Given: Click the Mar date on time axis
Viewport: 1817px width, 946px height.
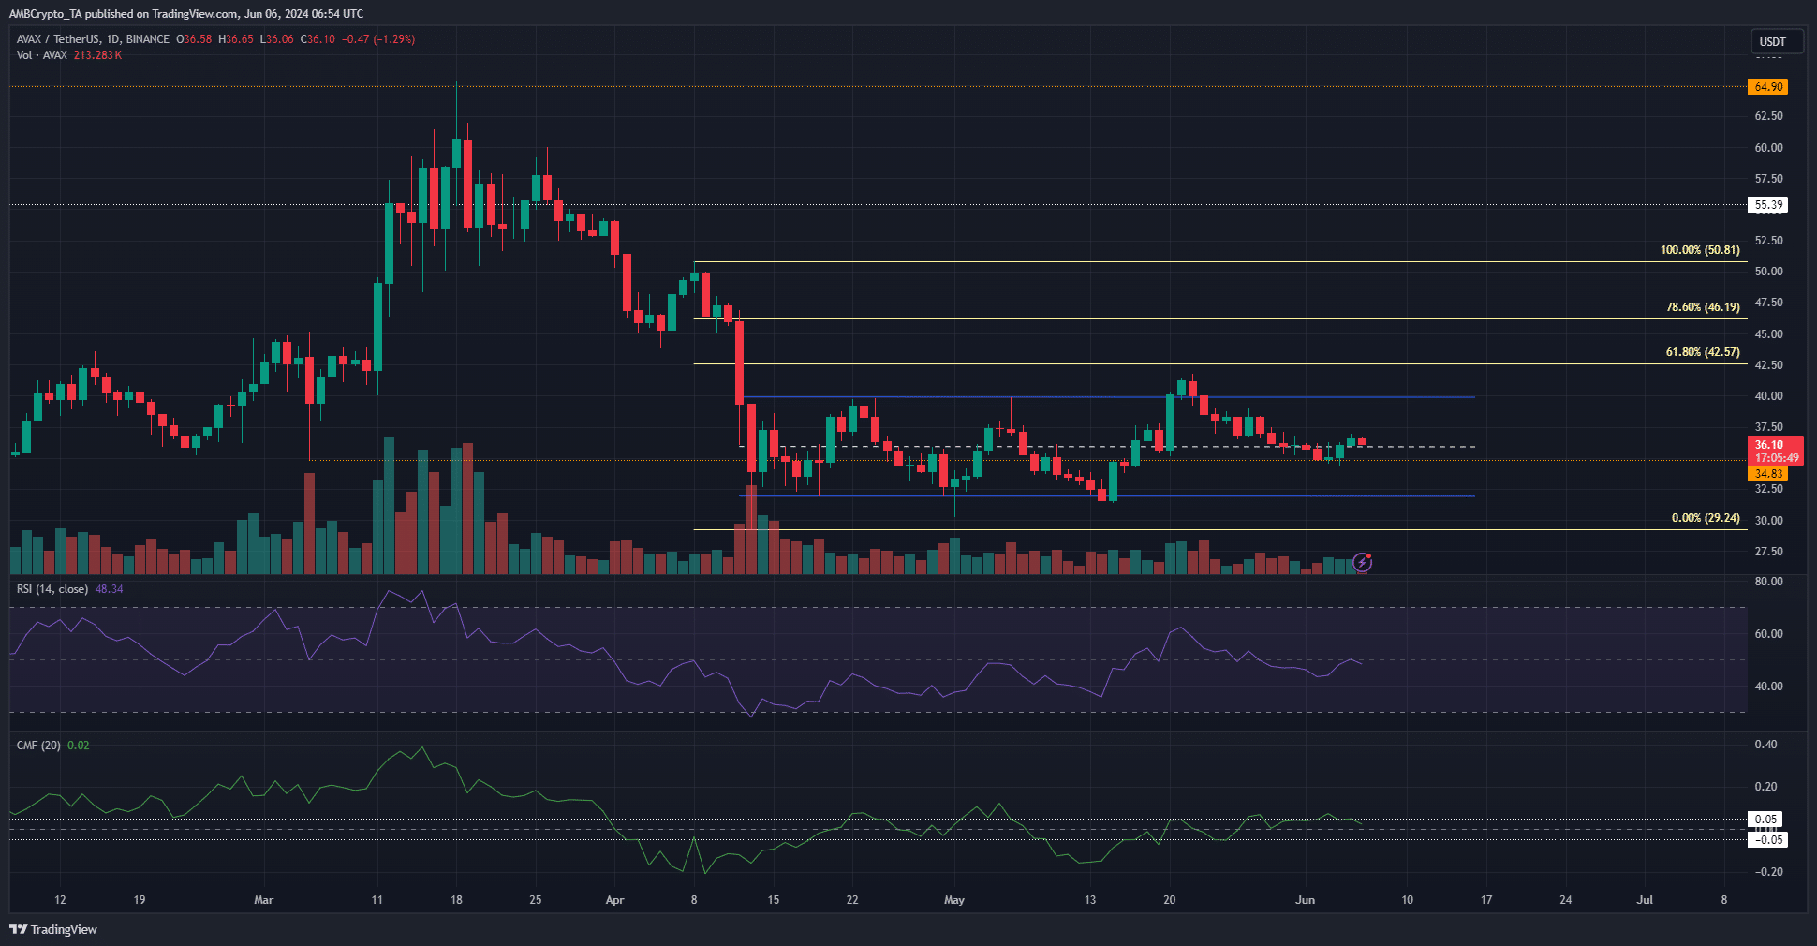Looking at the screenshot, I should pos(264,900).
